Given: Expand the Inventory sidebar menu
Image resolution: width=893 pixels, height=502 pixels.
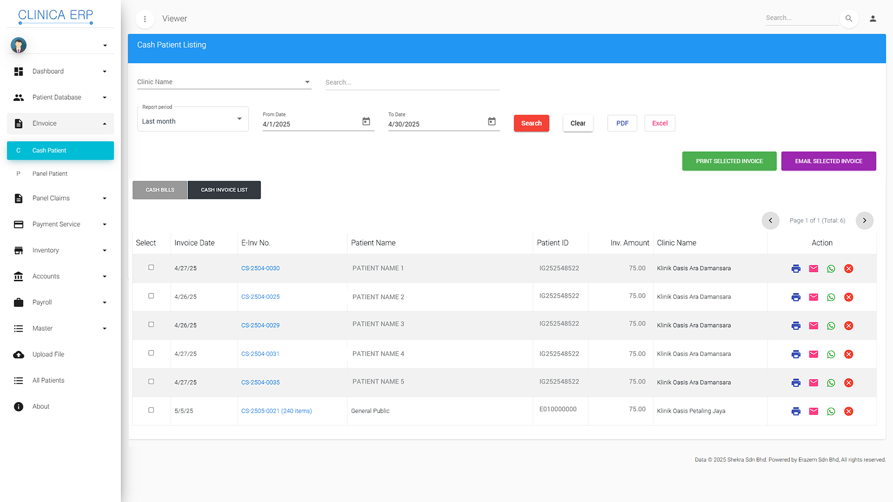Looking at the screenshot, I should point(60,250).
